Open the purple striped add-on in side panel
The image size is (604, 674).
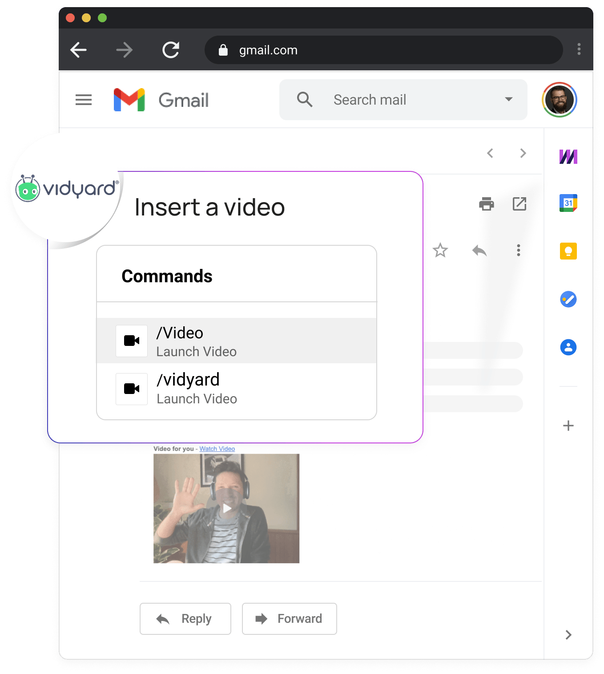(568, 157)
